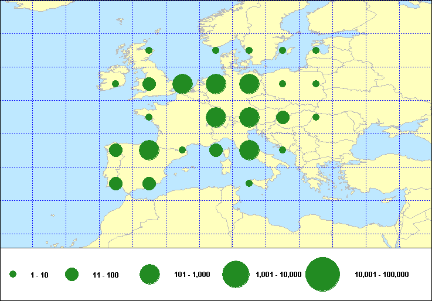Click the medium marker over Hungary
The width and height of the screenshot is (432, 301).
283,117
